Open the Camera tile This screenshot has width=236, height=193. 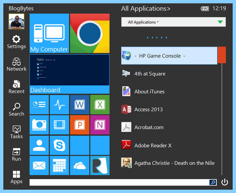(x=39, y=125)
